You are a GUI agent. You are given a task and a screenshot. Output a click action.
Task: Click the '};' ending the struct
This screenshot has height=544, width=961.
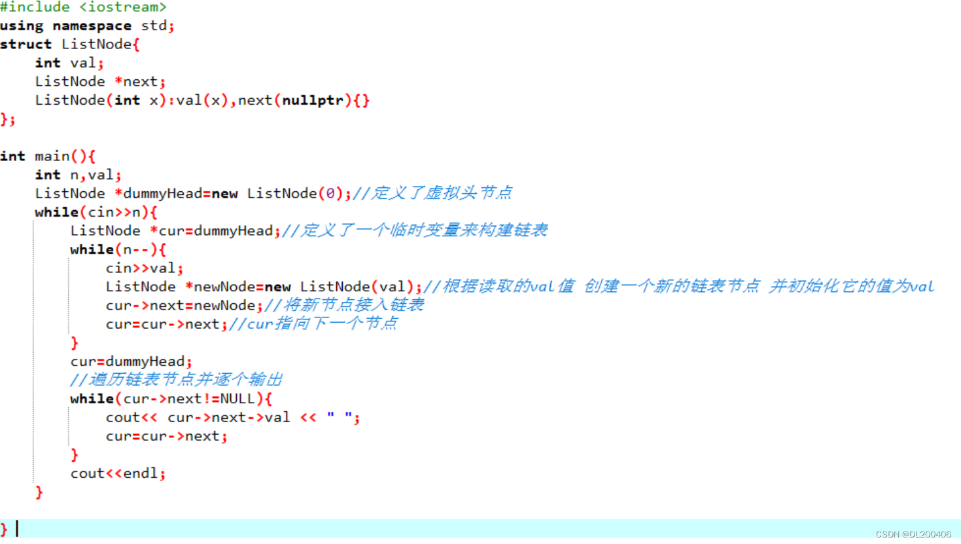8,119
